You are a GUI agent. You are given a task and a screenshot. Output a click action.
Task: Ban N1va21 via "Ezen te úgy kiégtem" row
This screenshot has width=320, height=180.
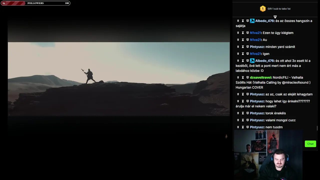(x=247, y=33)
